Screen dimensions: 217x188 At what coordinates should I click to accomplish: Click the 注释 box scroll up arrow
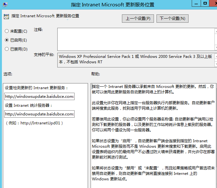pyautogui.click(x=216, y=31)
